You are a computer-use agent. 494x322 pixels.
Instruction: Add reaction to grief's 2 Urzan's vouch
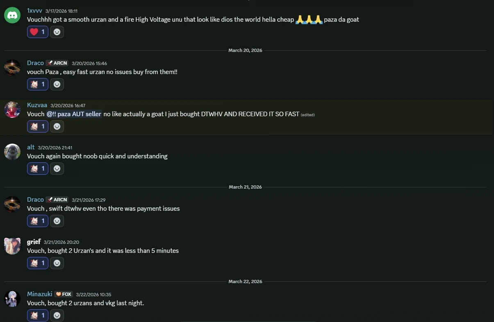pyautogui.click(x=57, y=263)
